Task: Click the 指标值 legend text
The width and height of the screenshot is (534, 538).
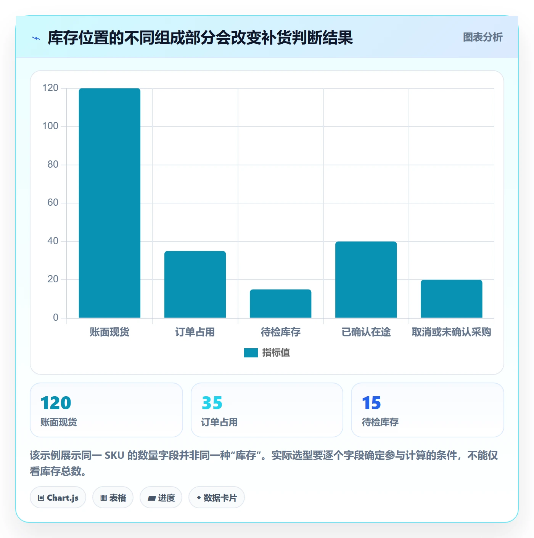Action: 276,353
